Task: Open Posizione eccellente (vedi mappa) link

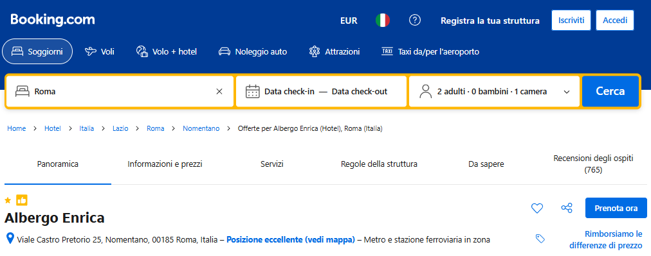Action: [x=291, y=239]
